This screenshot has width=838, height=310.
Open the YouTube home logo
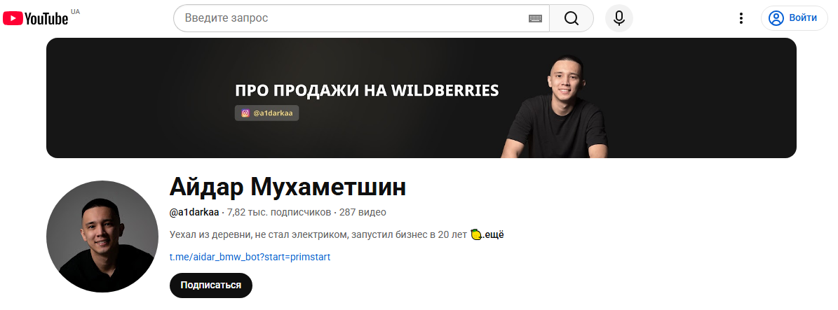click(x=36, y=18)
